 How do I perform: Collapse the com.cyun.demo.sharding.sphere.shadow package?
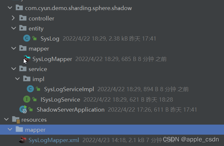tap(10, 7)
